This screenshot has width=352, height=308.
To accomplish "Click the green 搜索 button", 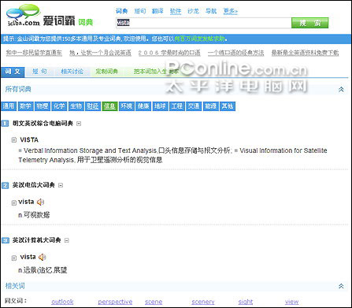I will pyautogui.click(x=309, y=23).
